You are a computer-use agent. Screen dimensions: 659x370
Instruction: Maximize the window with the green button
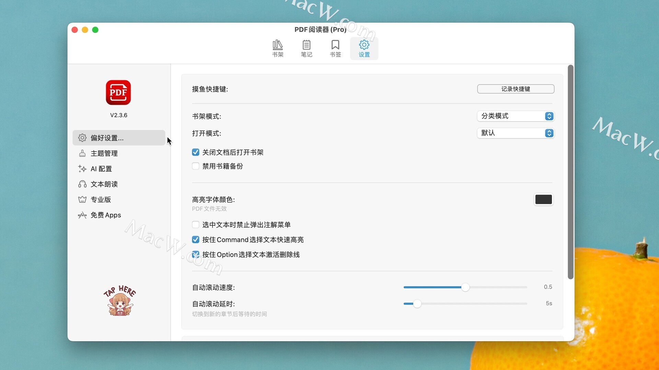click(95, 30)
